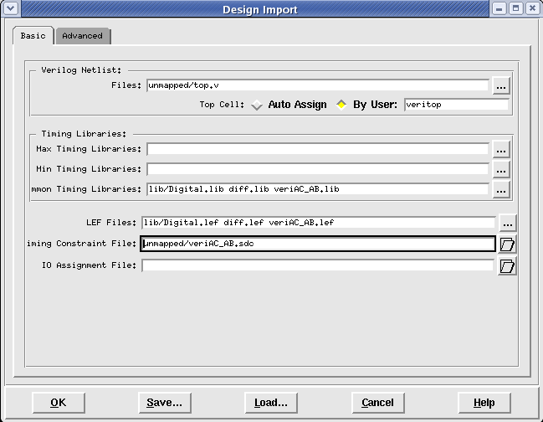Click the LEF Files input field
543x422 pixels.
pyautogui.click(x=319, y=223)
